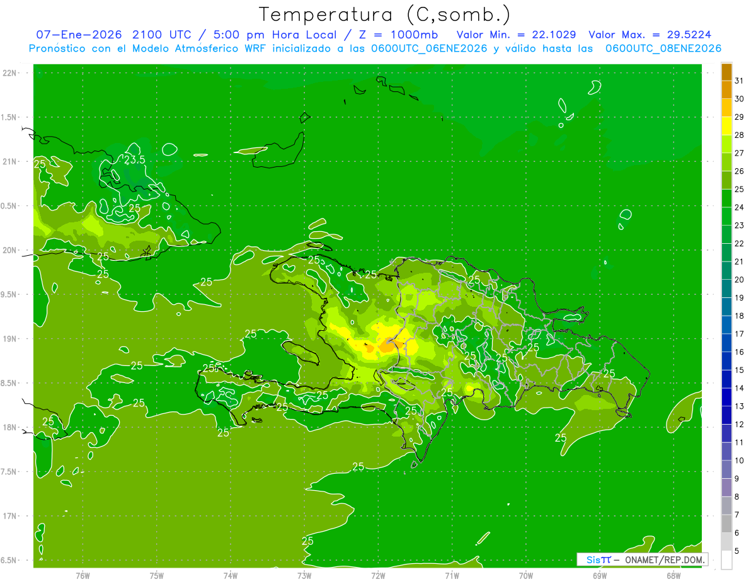Viewport: 756px width, 584px height.
Task: Click the color scale value "20"
Action: pyautogui.click(x=740, y=280)
